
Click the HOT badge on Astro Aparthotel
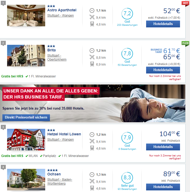tap(185, 3)
